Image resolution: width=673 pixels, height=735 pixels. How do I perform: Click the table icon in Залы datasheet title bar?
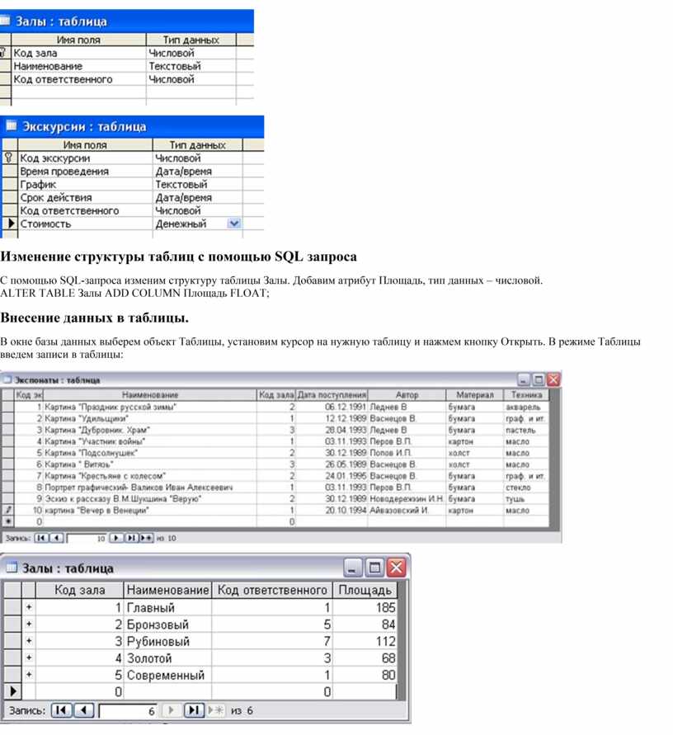click(11, 568)
